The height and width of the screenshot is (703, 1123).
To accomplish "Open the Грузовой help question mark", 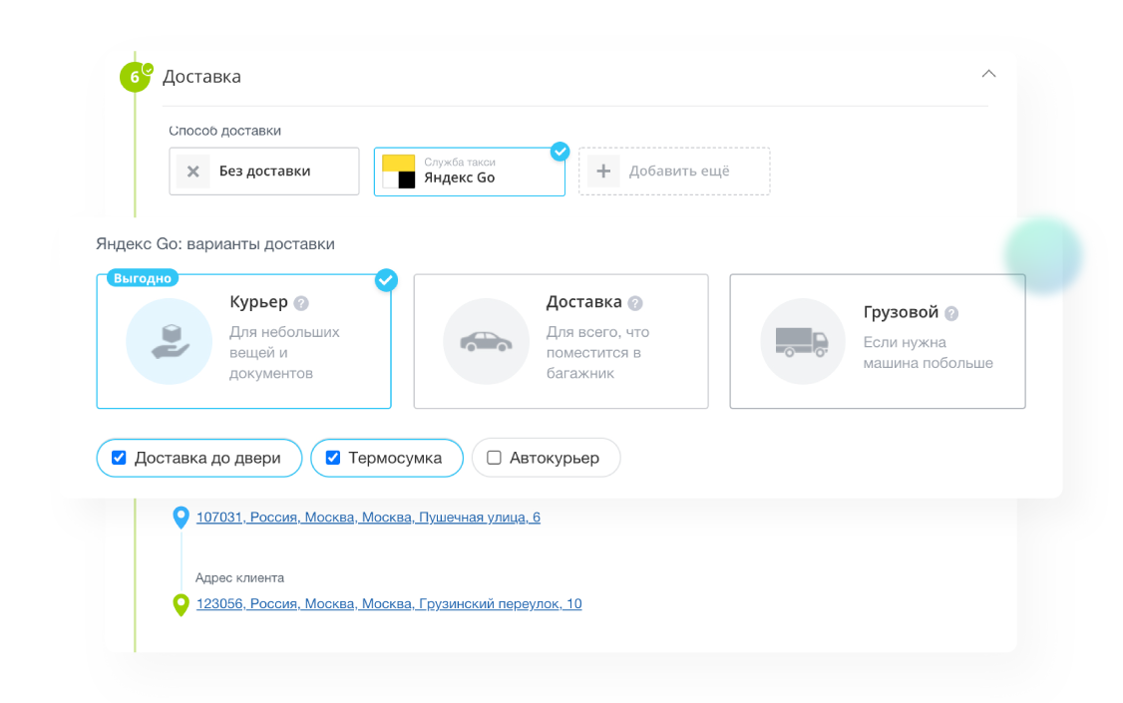I will (x=951, y=313).
